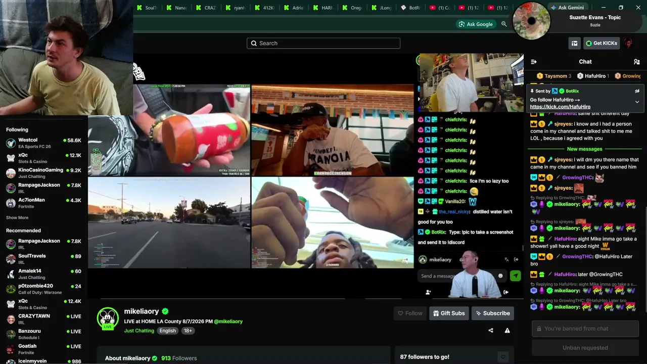This screenshot has height=364, width=647.
Task: Click the verified badge next to mikeliaory
Action: click(165, 311)
